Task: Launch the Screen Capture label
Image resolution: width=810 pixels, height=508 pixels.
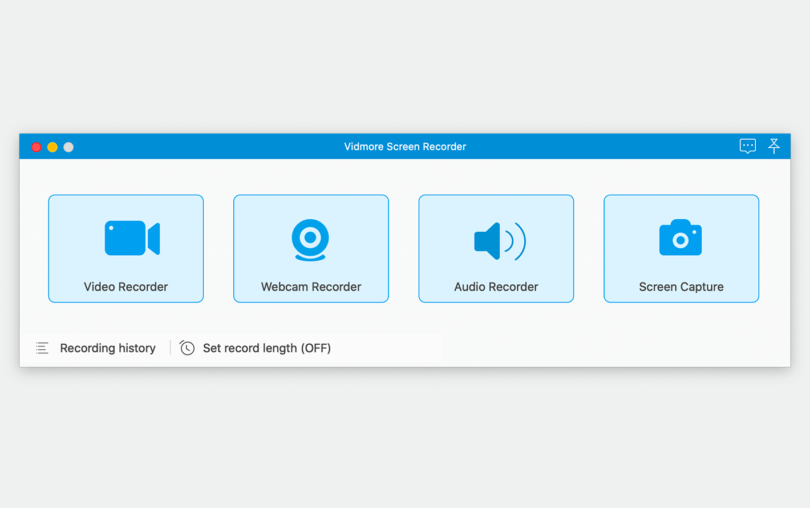Action: click(x=681, y=287)
